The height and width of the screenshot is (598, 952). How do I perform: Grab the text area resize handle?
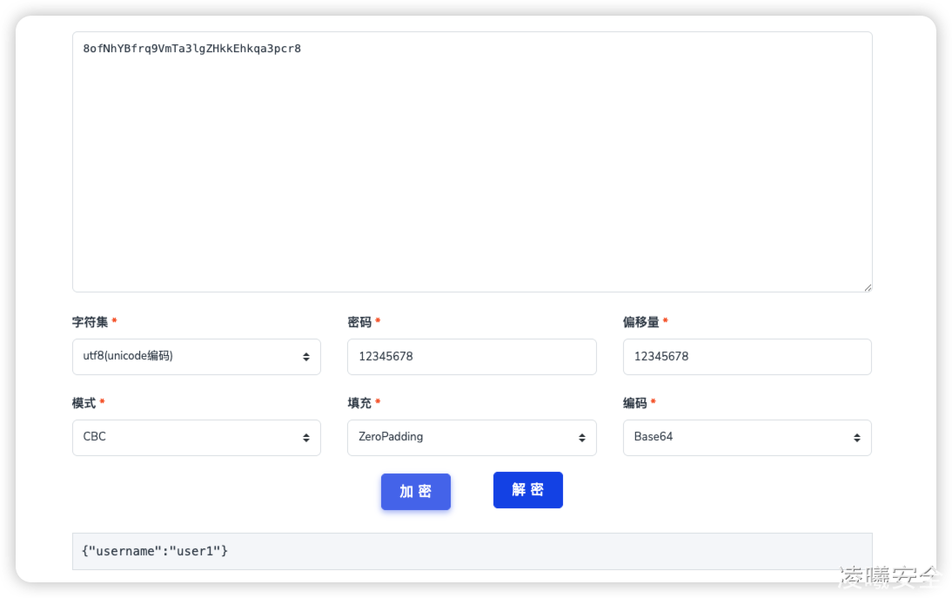[867, 286]
